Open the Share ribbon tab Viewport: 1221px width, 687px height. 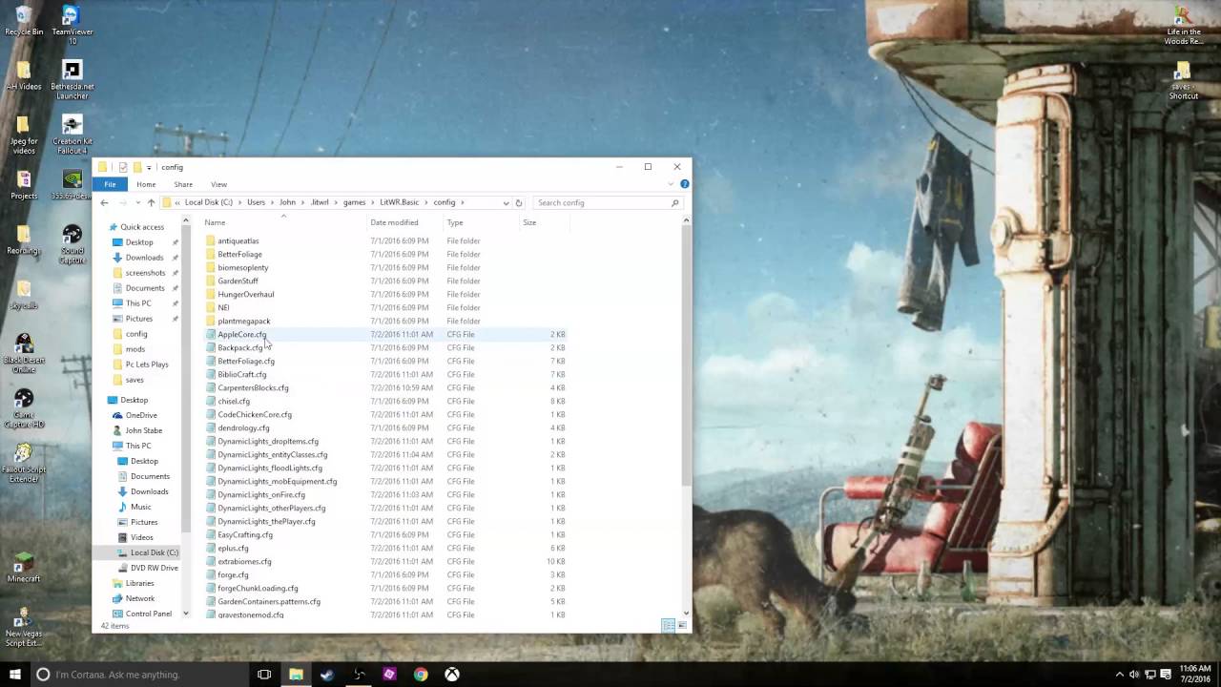point(183,184)
